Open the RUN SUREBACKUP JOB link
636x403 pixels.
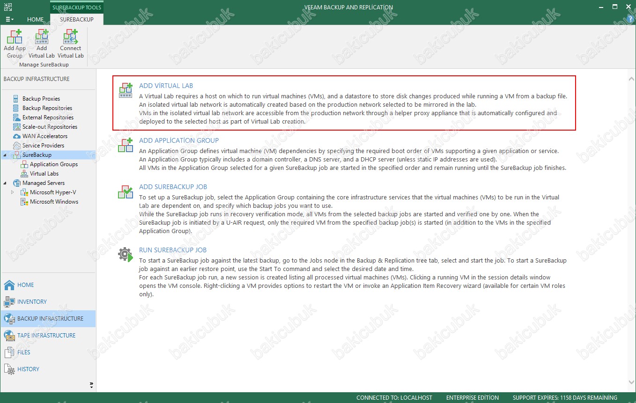[x=173, y=250]
